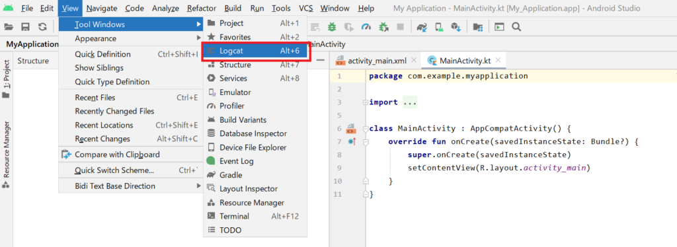Click Attach Debugger to Android Process icon
Image resolution: width=677 pixels, height=247 pixels.
point(383,27)
